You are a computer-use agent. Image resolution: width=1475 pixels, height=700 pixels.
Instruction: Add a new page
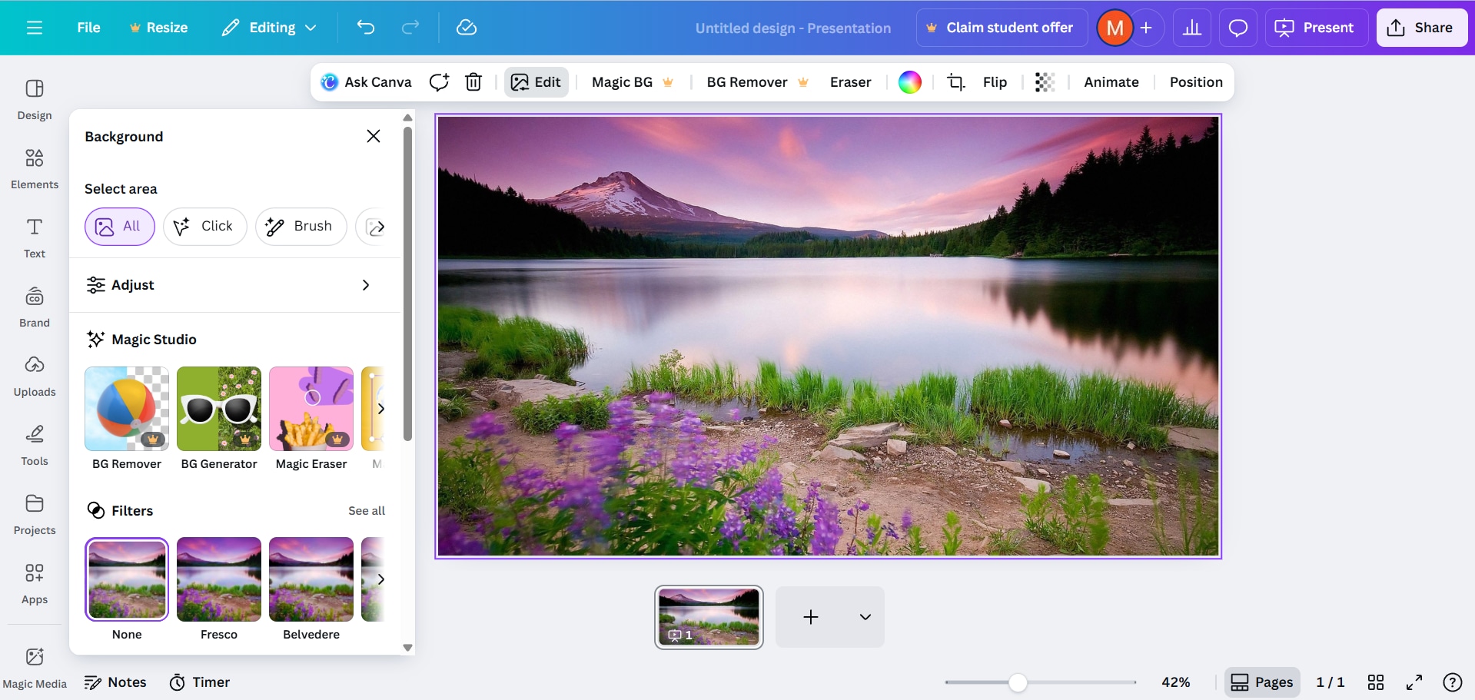811,617
